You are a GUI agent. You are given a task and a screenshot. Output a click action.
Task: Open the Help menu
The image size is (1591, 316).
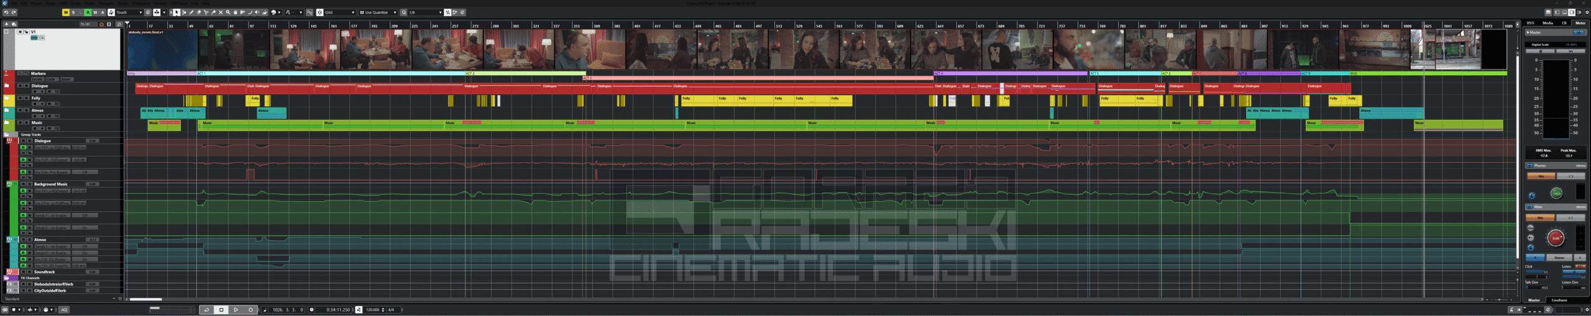point(206,3)
